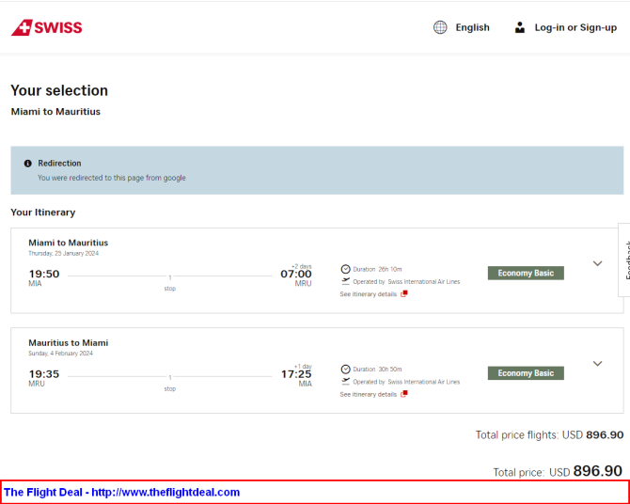This screenshot has width=630, height=504.
Task: Click the duration clock icon for 26h 10m
Action: pos(345,269)
